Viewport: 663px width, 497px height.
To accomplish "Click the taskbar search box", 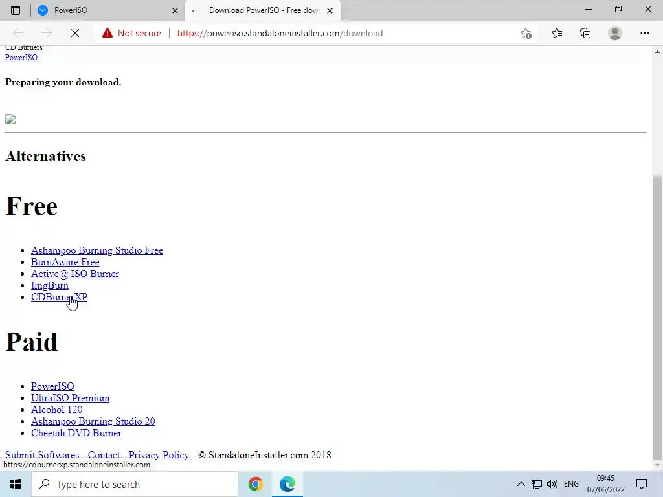I will (135, 484).
